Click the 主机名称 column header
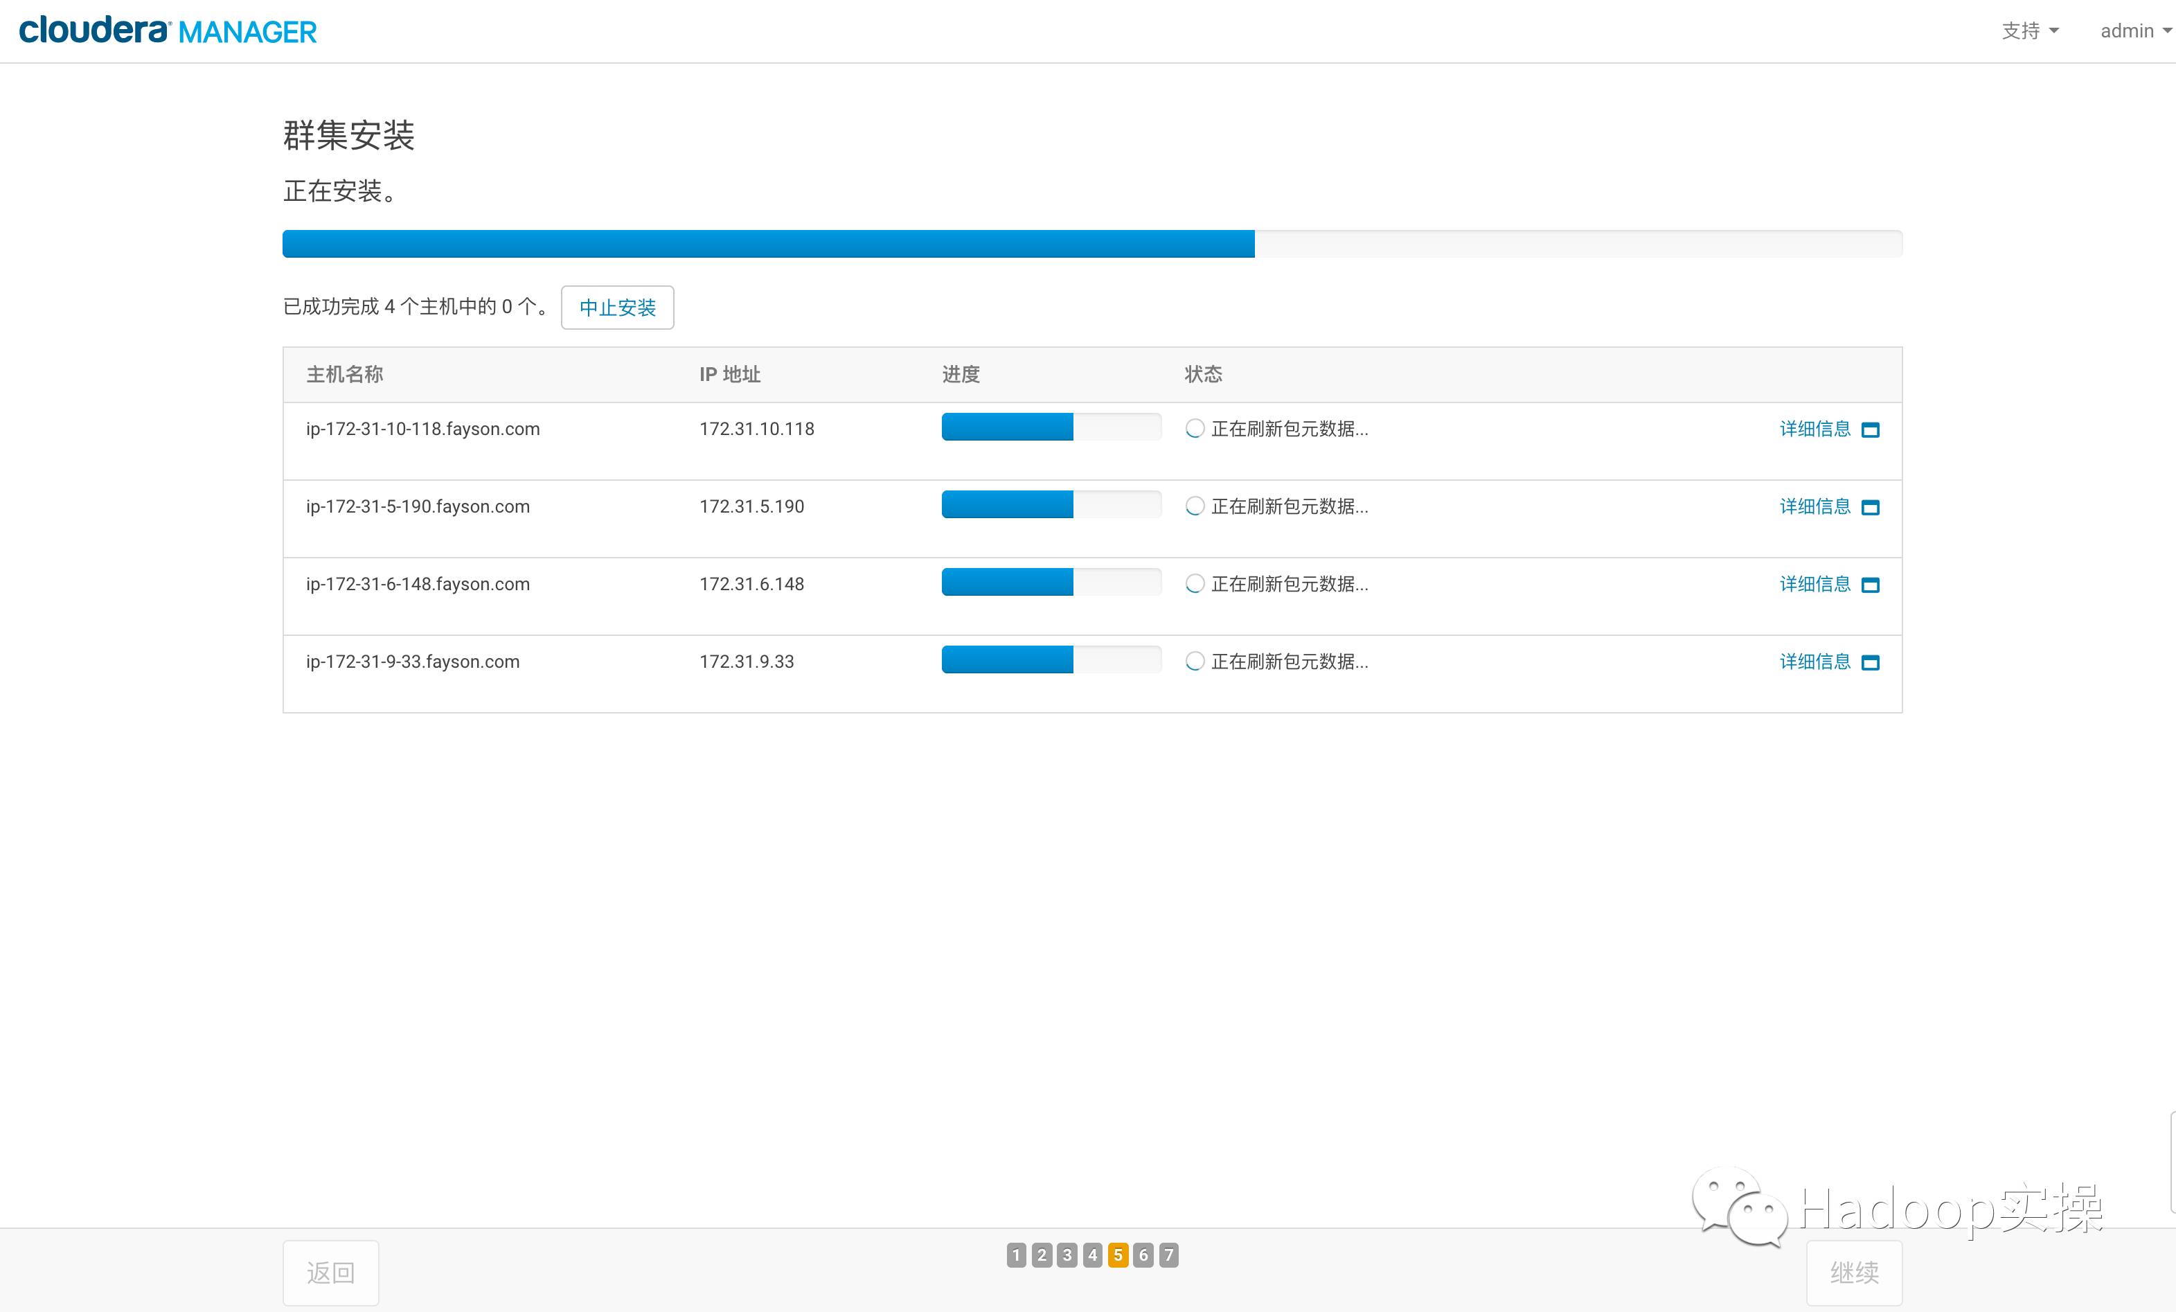The image size is (2176, 1312). [344, 375]
